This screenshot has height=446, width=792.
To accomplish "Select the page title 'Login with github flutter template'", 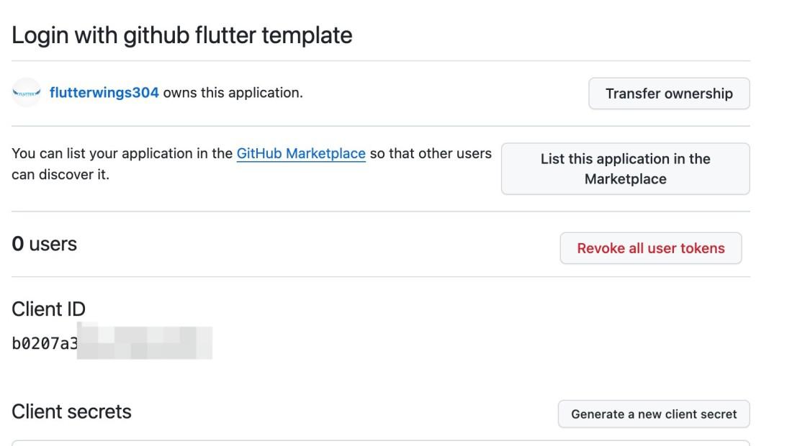I will (181, 35).
